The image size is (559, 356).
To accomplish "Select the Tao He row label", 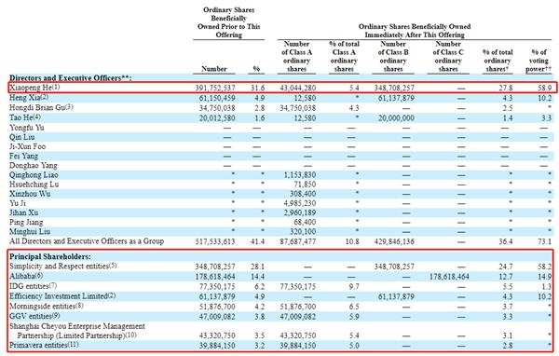I will click(25, 117).
